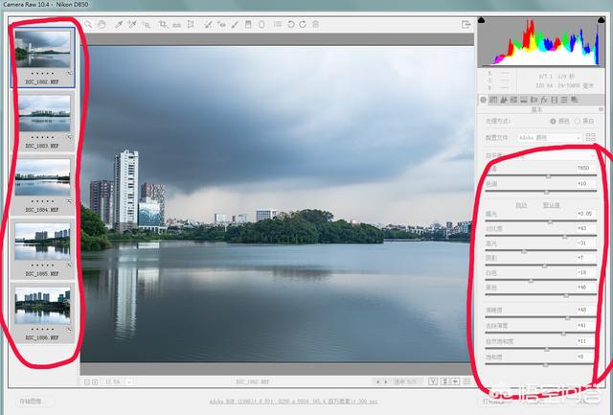
Task: Open the fx Effects panel tab
Action: coord(543,99)
